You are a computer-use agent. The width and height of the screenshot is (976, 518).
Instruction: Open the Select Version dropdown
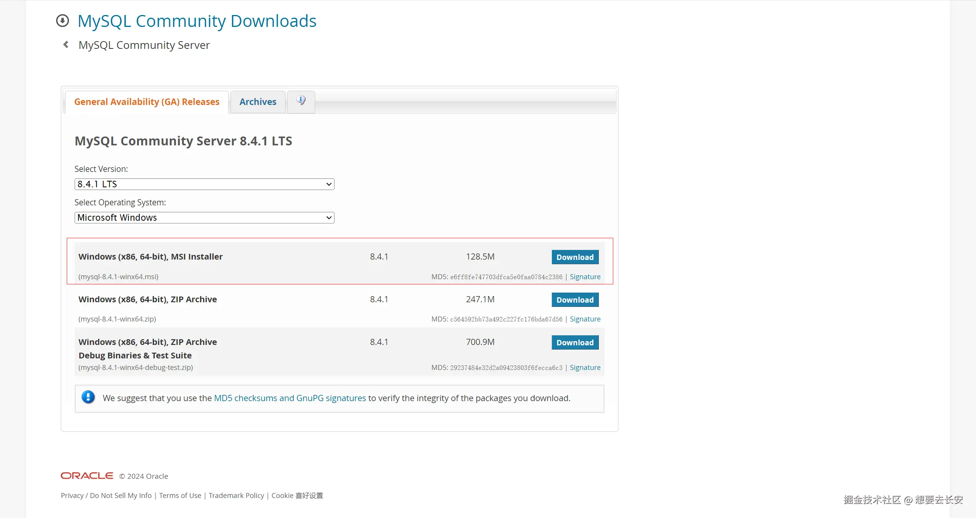coord(204,184)
